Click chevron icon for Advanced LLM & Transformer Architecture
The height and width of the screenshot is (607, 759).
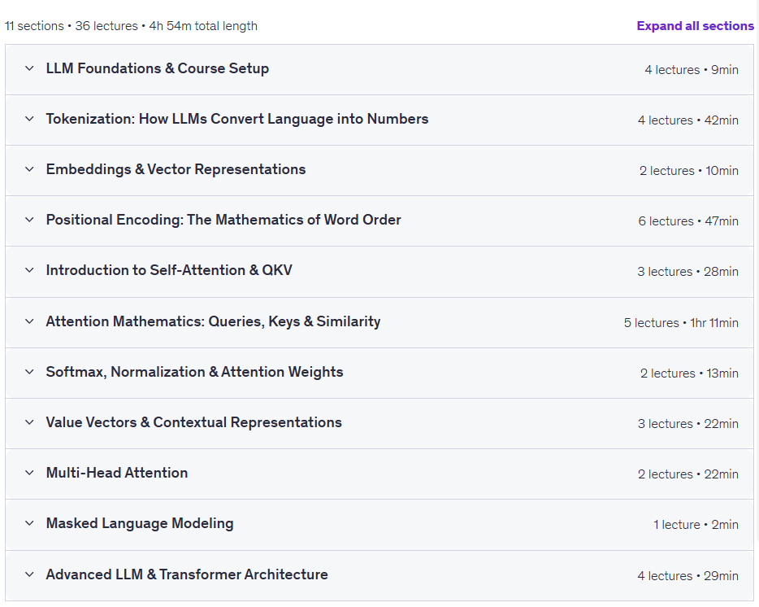(x=29, y=574)
